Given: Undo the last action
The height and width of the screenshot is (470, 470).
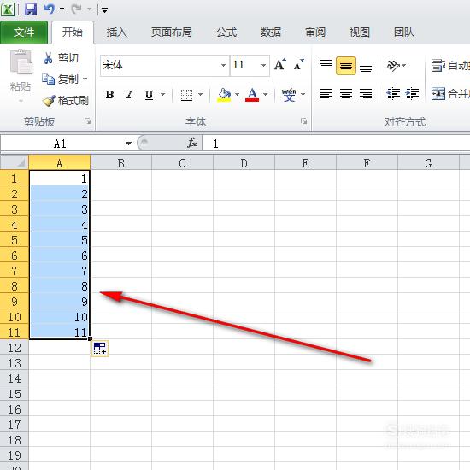Looking at the screenshot, I should click(49, 9).
